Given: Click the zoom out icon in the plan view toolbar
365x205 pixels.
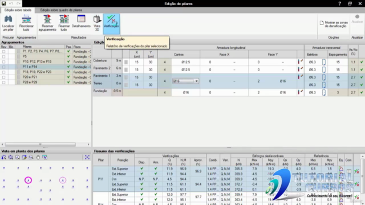Looking at the screenshot, I should tap(17, 157).
